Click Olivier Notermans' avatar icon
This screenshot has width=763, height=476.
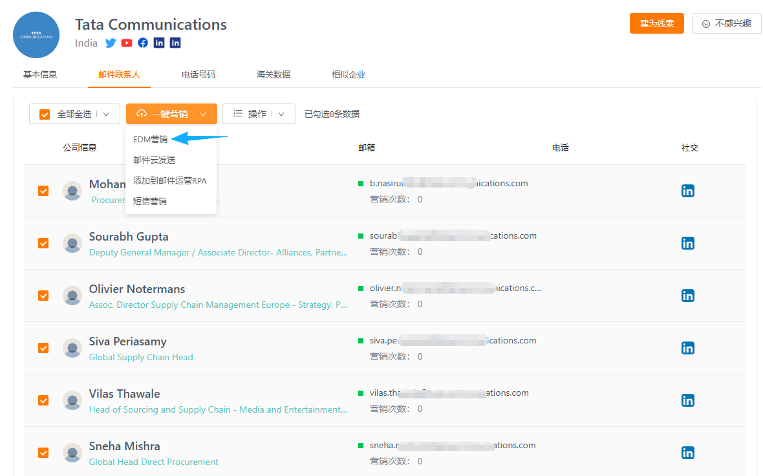tap(72, 296)
